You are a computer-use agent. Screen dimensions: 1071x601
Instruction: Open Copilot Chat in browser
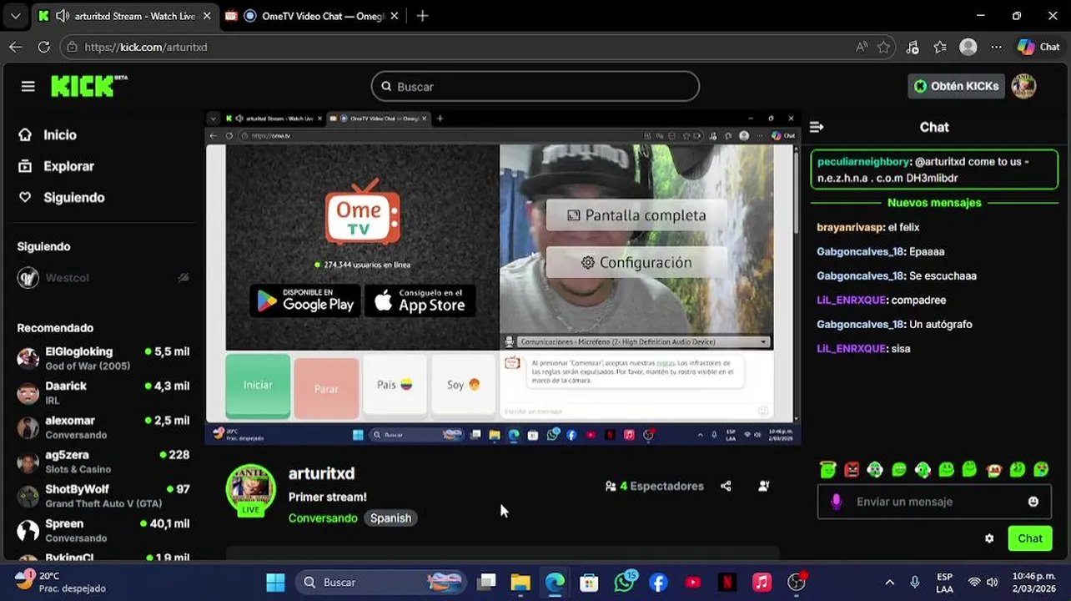[x=1039, y=47]
